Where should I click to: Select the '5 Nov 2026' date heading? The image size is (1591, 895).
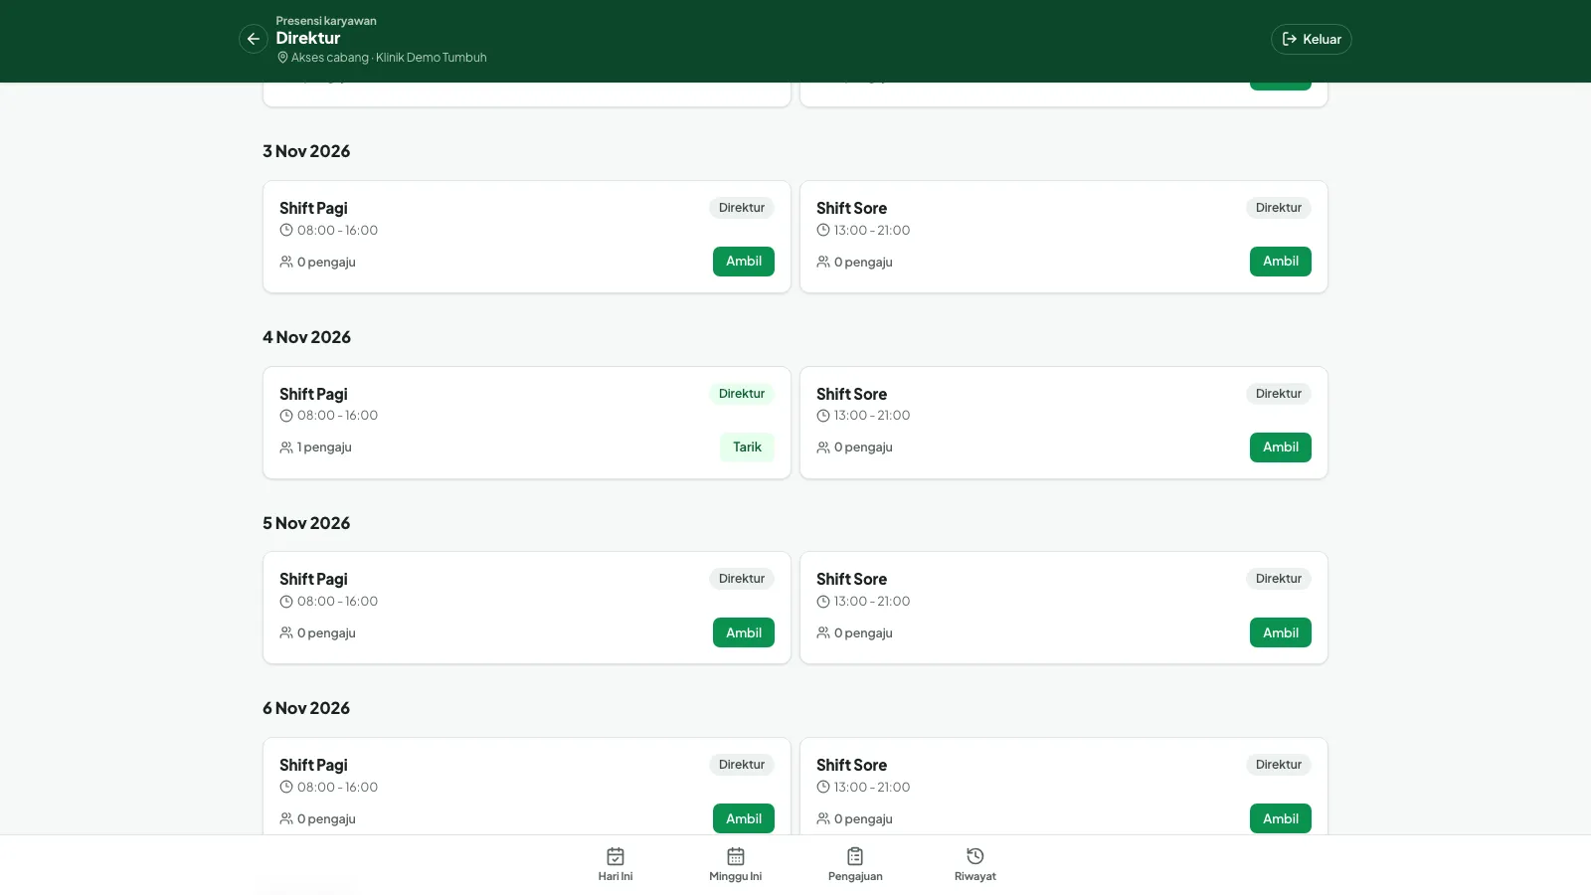pyautogui.click(x=306, y=523)
